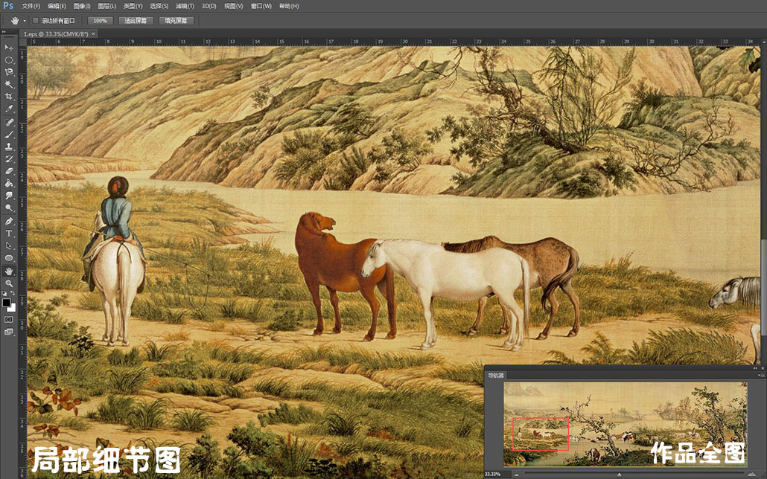The width and height of the screenshot is (767, 479).
Task: Select the Ellipse shape tool
Action: point(9,257)
